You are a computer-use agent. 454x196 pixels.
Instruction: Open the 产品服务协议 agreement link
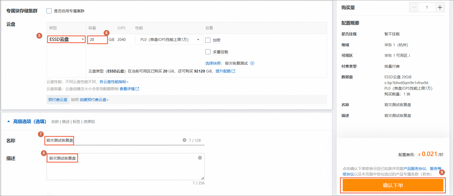415,168
